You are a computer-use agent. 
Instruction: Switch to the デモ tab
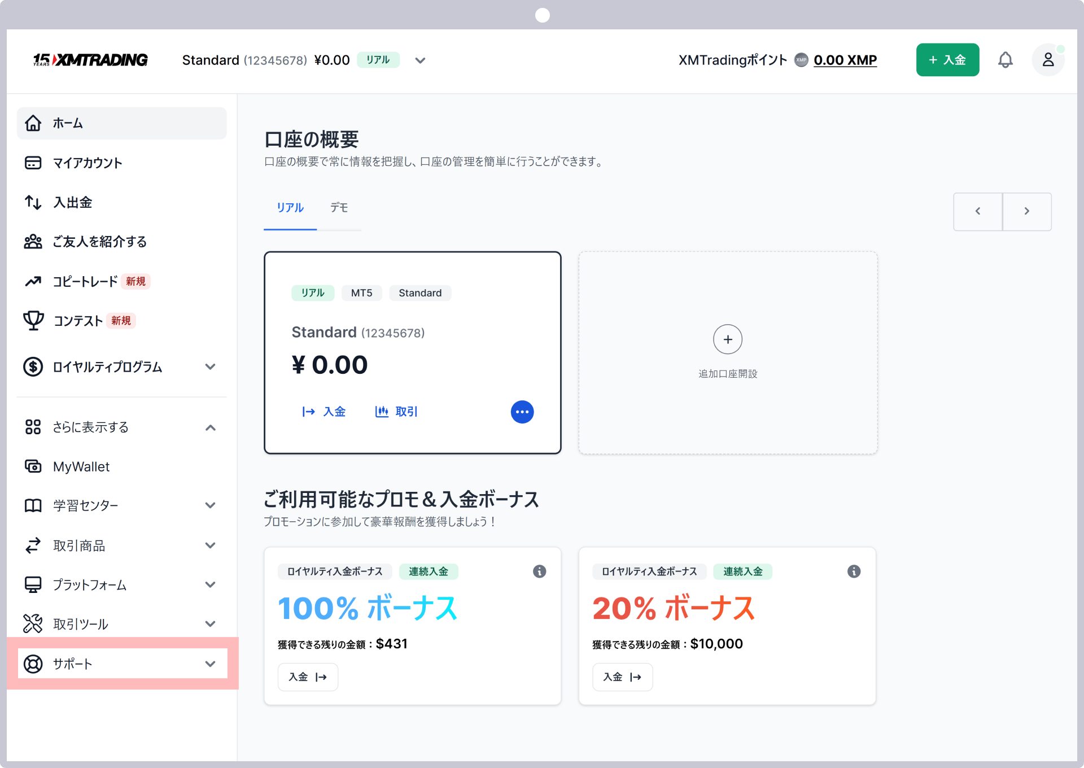(x=339, y=208)
